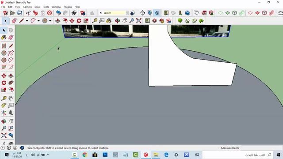
Task: Click the red Erase X circle icon
Action: click(x=50, y=13)
